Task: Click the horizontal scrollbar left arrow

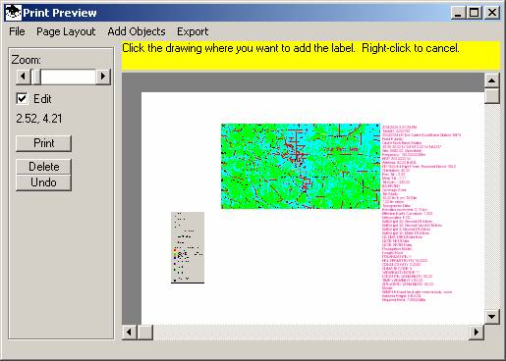Action: click(x=129, y=333)
